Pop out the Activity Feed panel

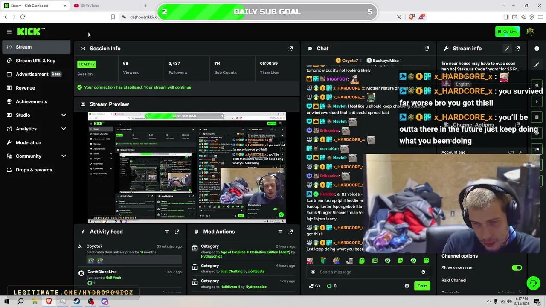[177, 232]
